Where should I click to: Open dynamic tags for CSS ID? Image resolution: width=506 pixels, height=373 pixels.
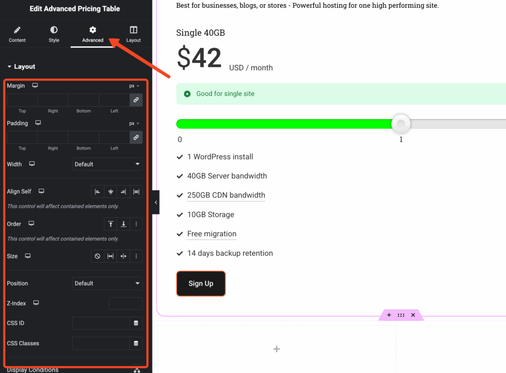136,324
